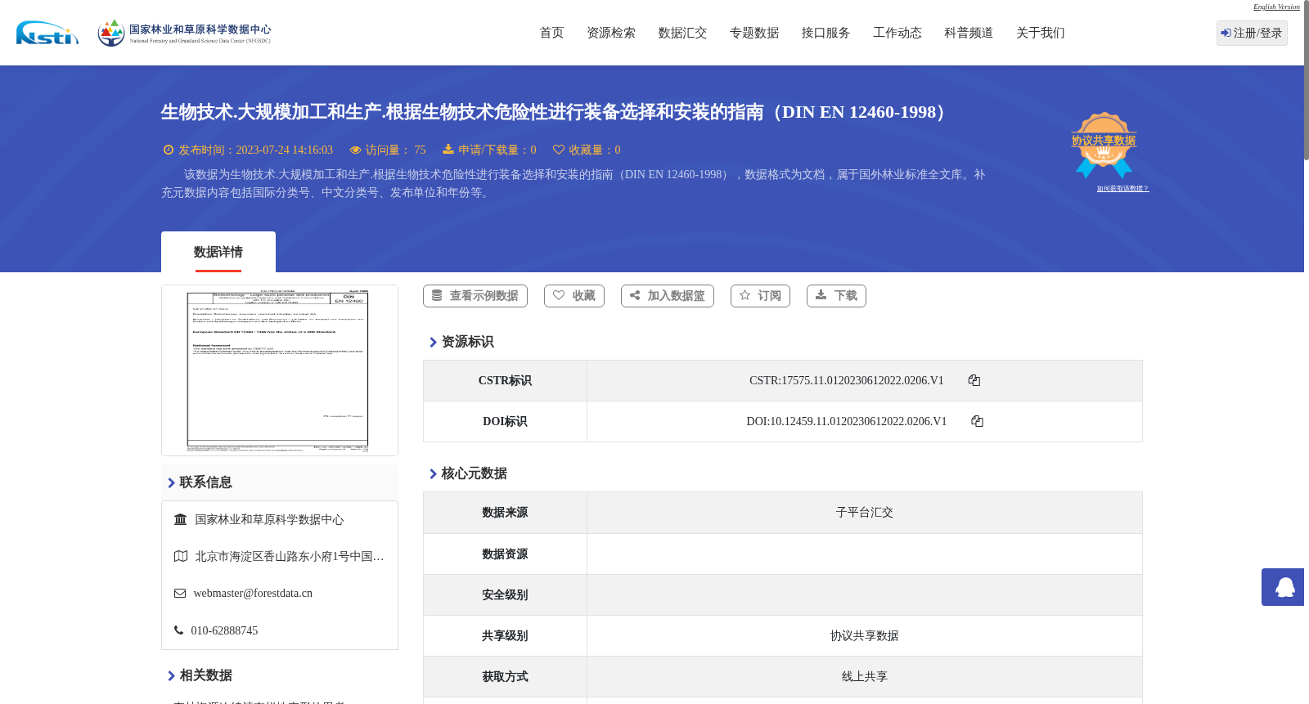
Task: Click the download icon beside 申请/下载量
Action: pos(448,150)
